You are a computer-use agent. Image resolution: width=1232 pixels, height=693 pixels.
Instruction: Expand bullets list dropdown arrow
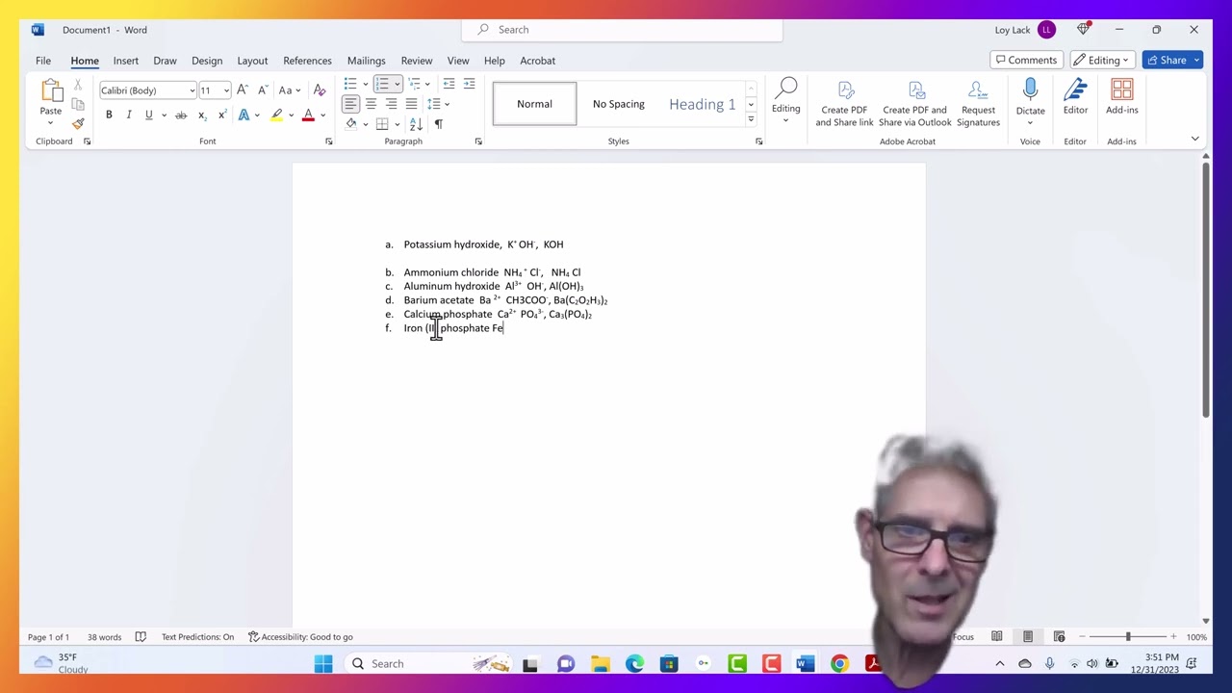coord(365,84)
